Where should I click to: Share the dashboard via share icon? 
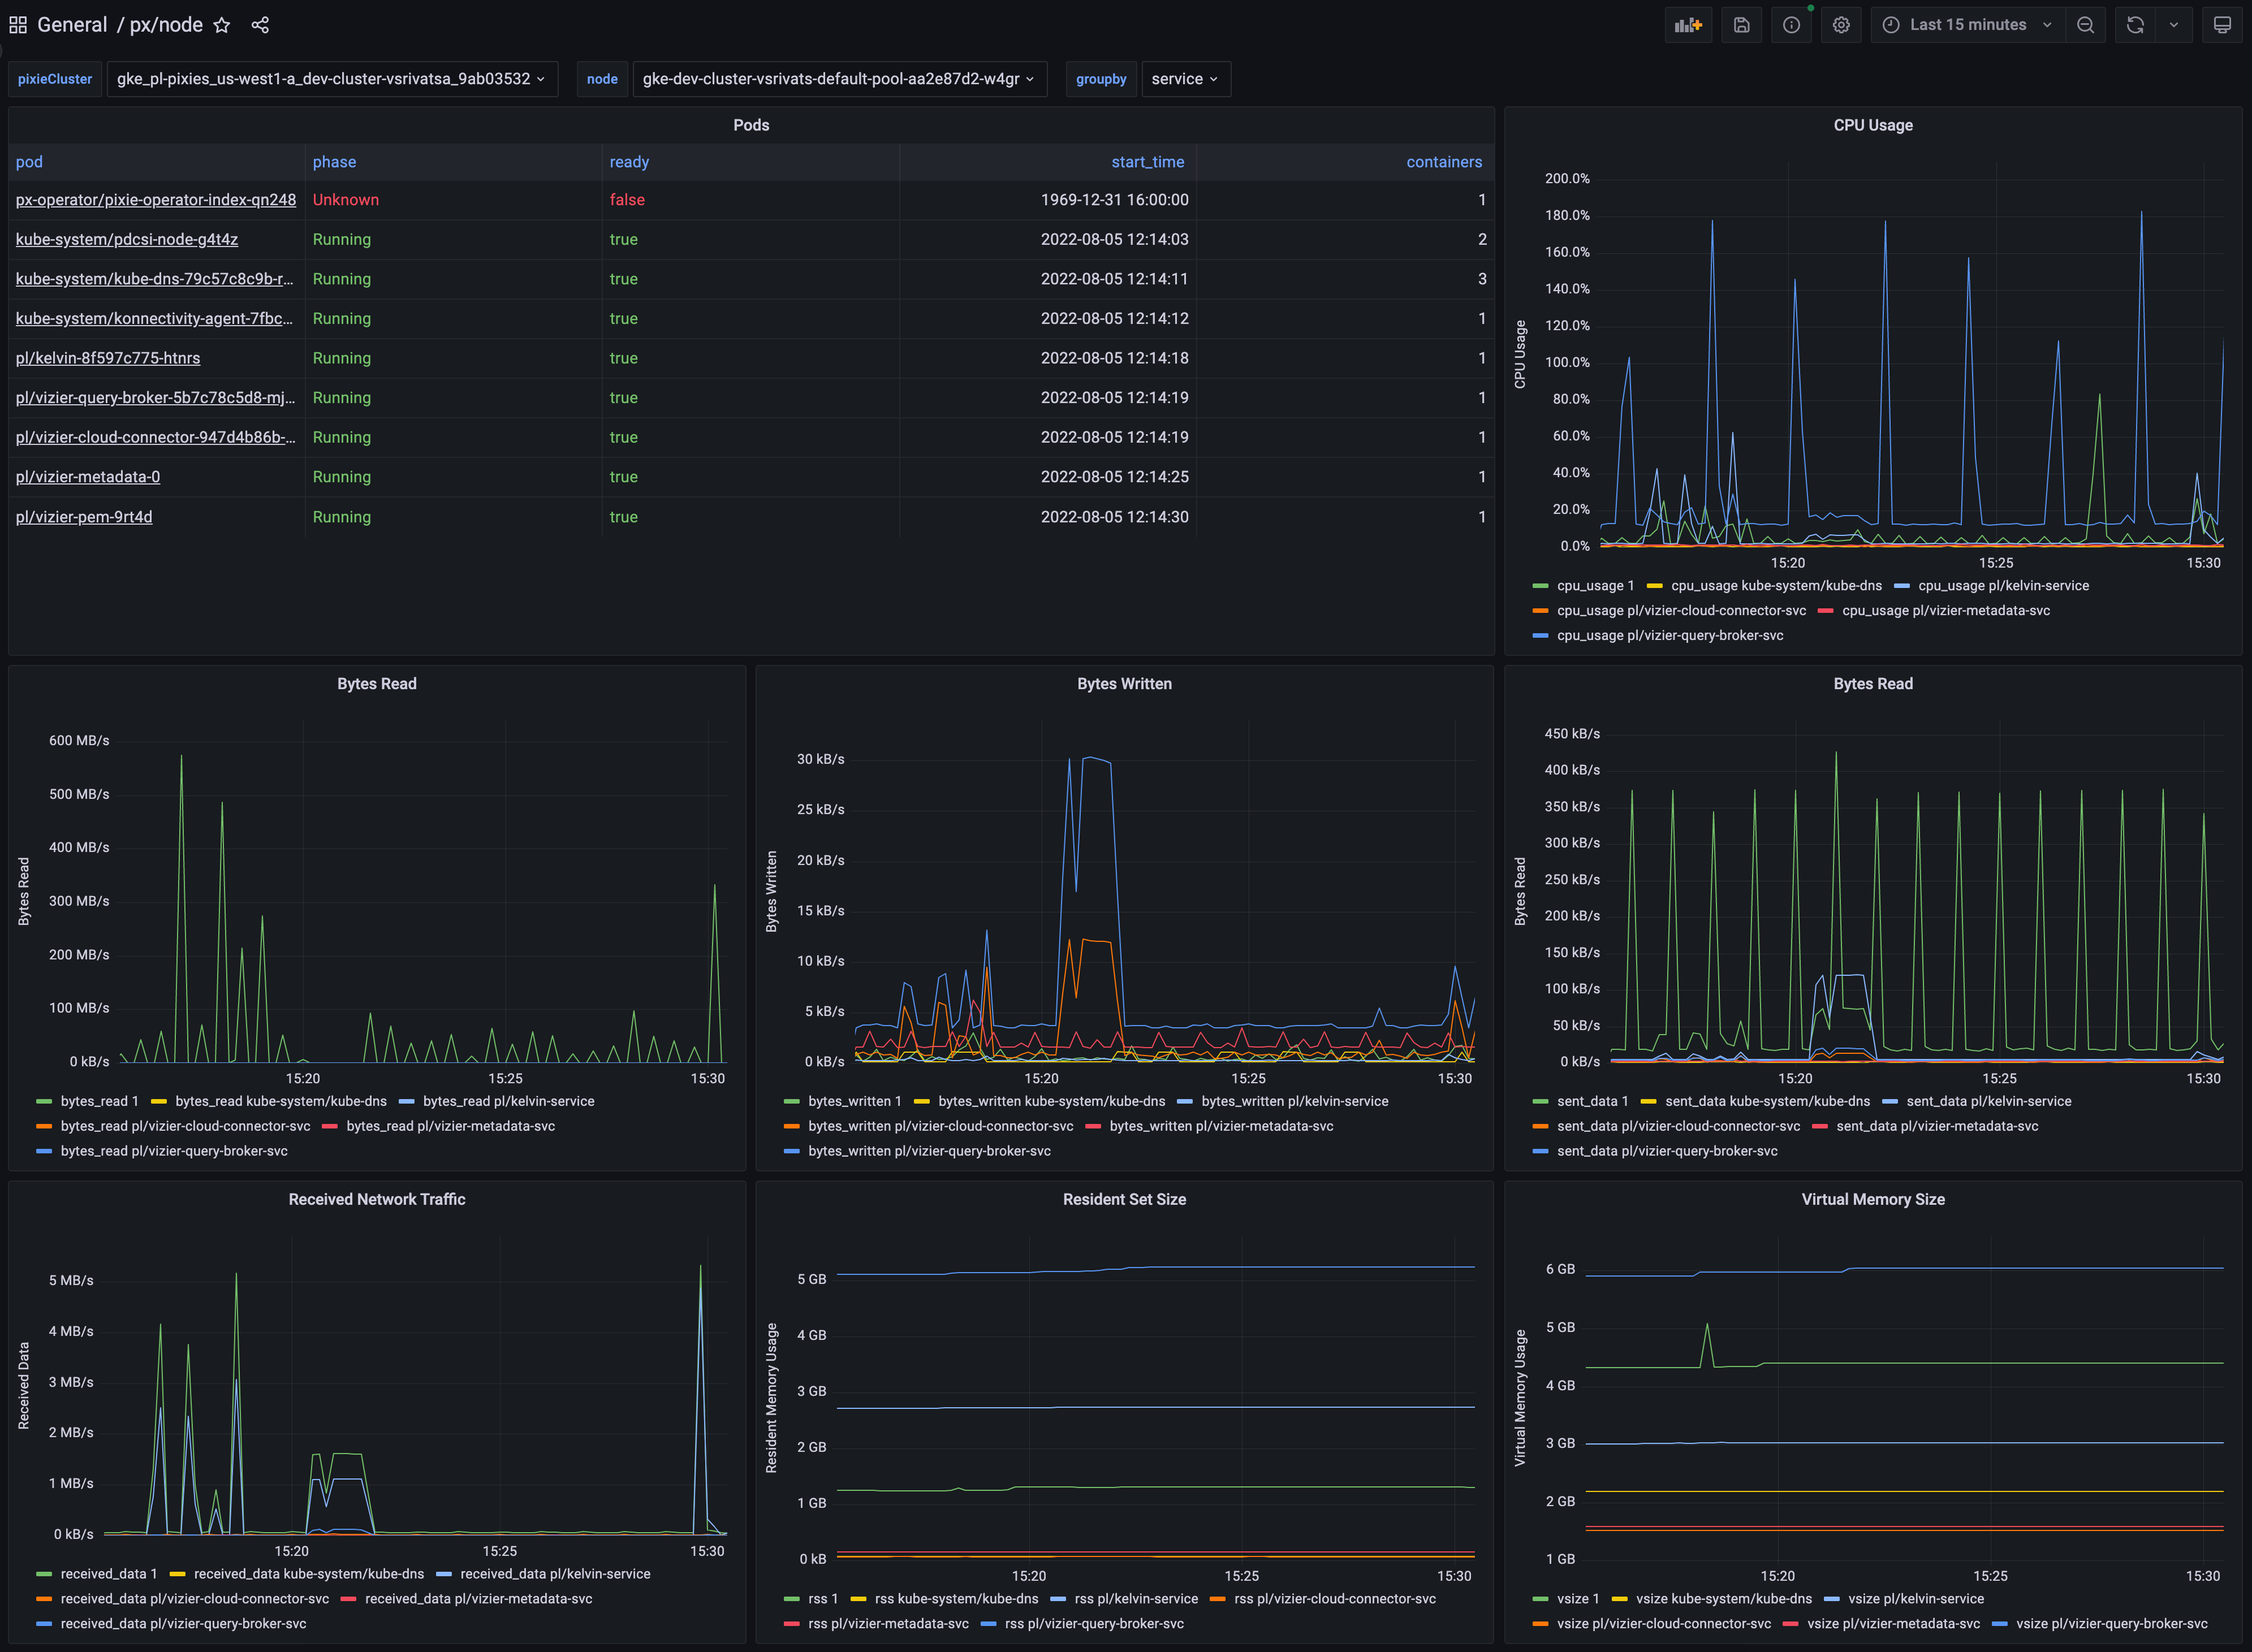[x=260, y=25]
